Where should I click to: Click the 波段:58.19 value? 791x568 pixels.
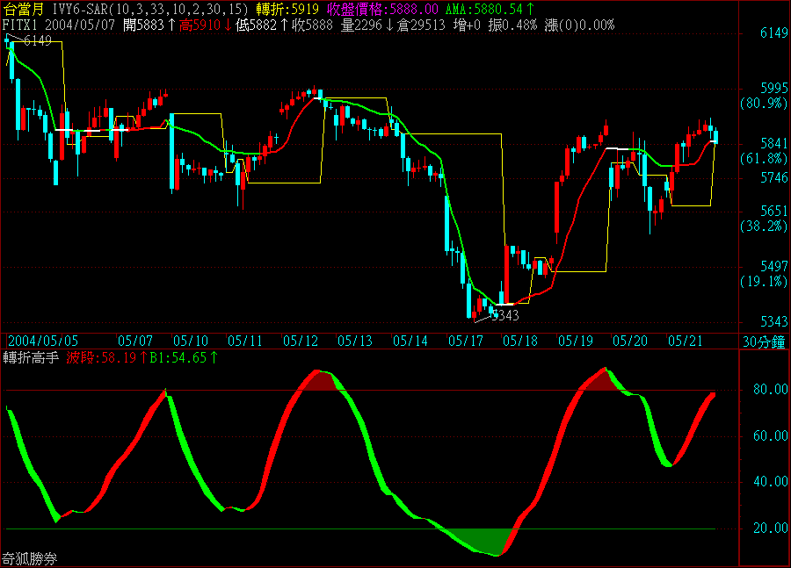click(107, 358)
